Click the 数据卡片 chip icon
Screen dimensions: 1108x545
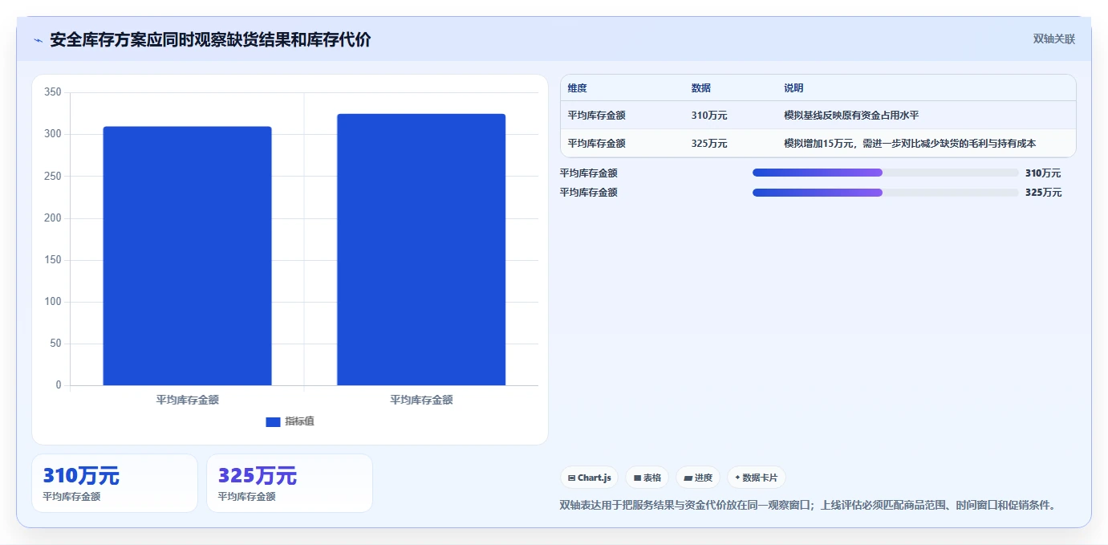737,478
